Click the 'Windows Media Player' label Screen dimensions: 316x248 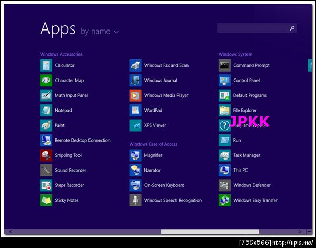click(166, 95)
